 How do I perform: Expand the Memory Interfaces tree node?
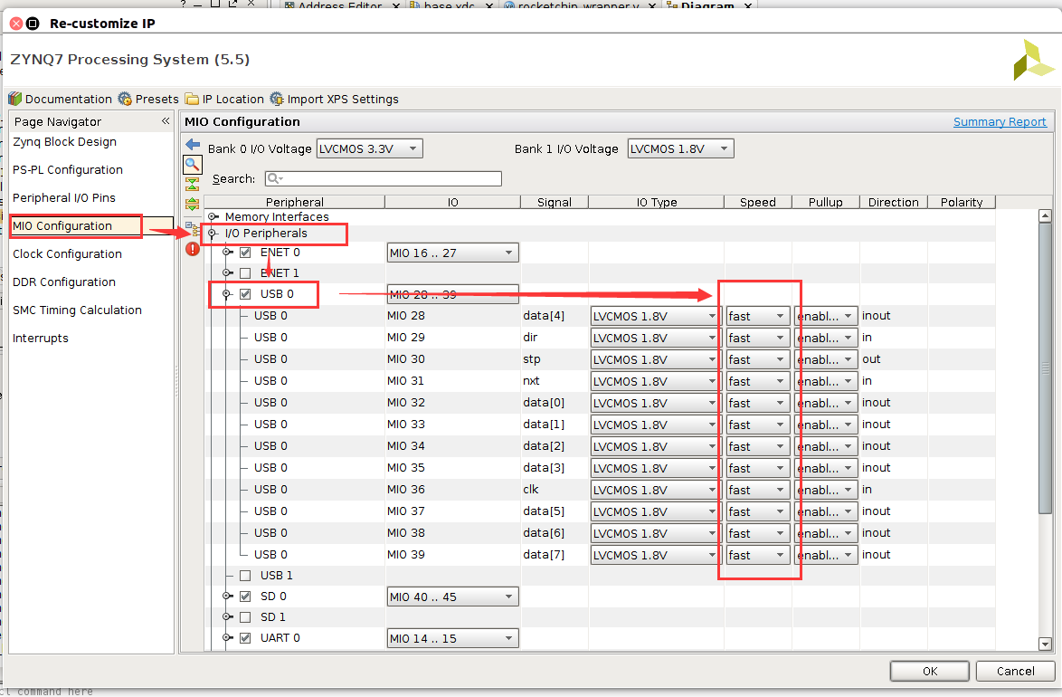point(213,217)
